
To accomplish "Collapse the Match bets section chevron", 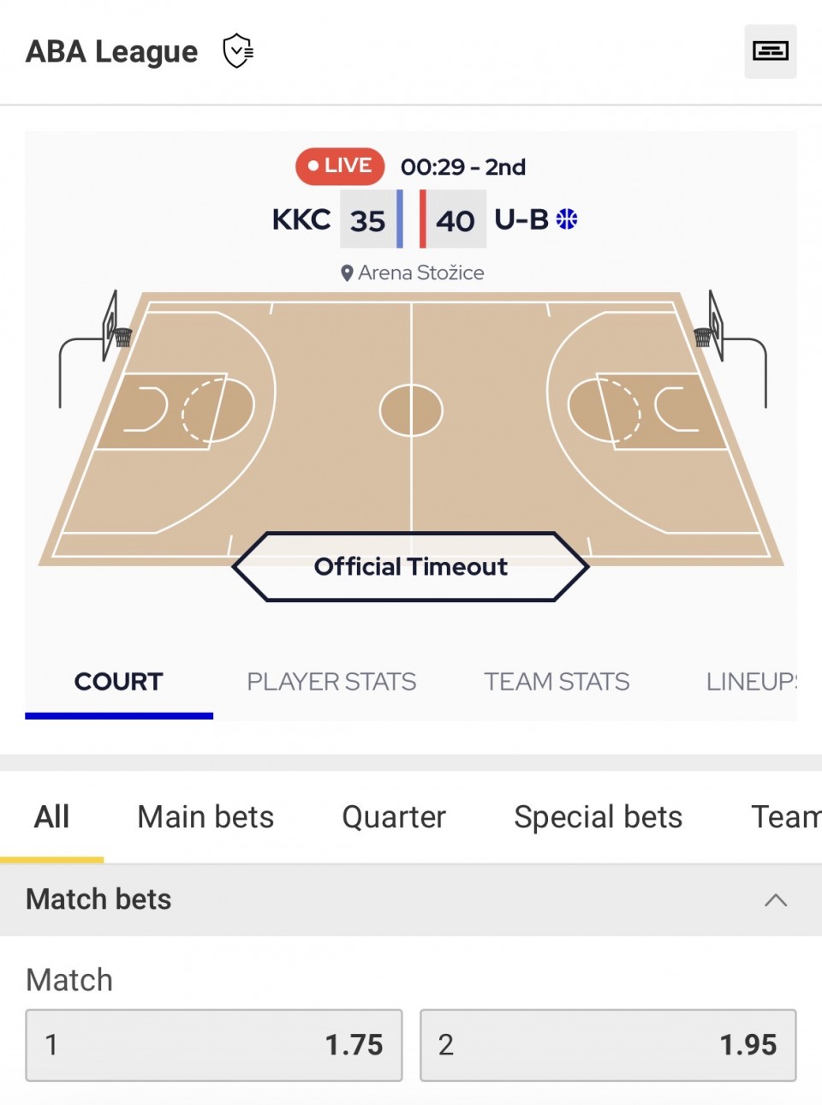I will [x=775, y=899].
